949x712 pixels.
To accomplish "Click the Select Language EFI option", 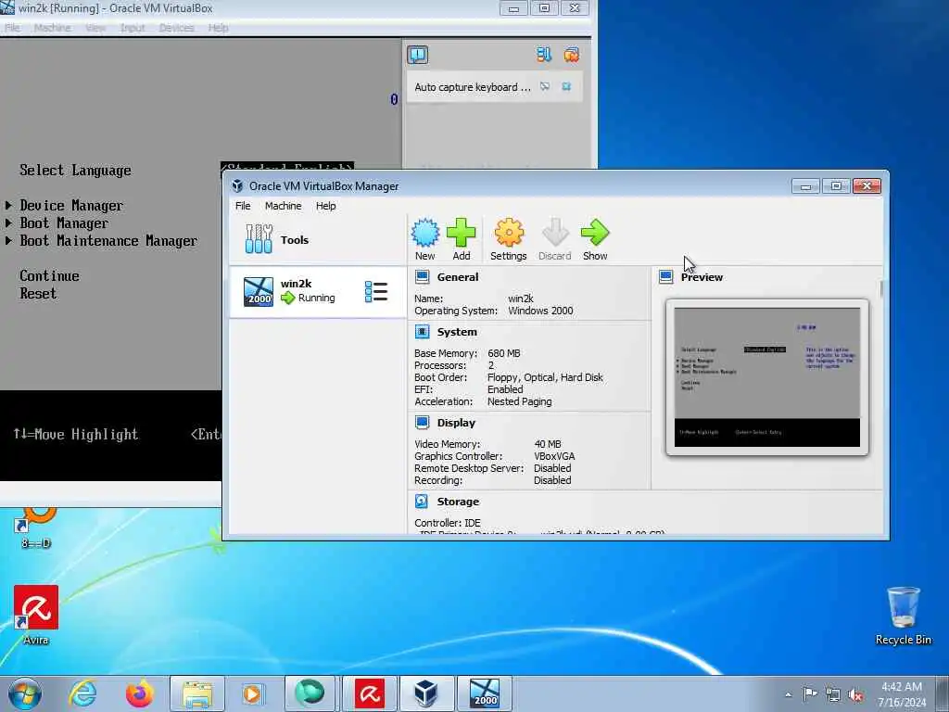I will pos(75,171).
